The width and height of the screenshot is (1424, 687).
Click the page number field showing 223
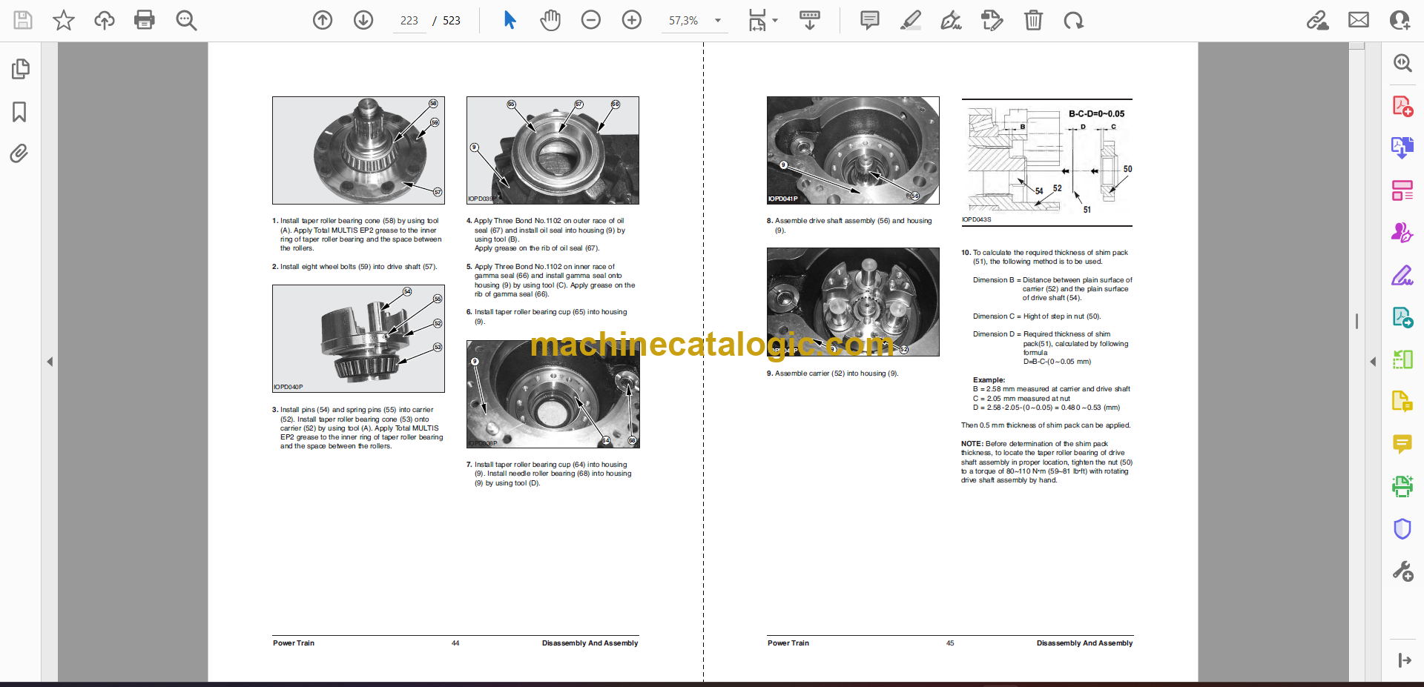[409, 21]
